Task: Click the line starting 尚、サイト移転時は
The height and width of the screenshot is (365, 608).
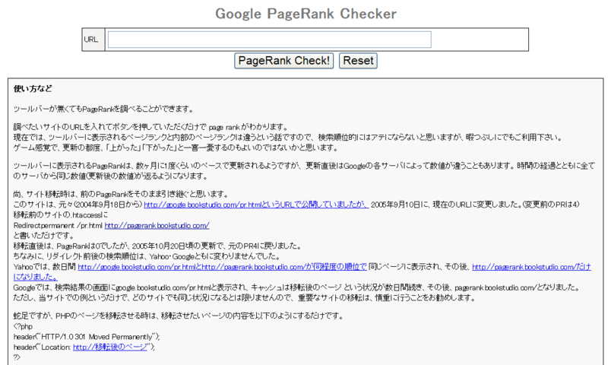Action: point(121,194)
